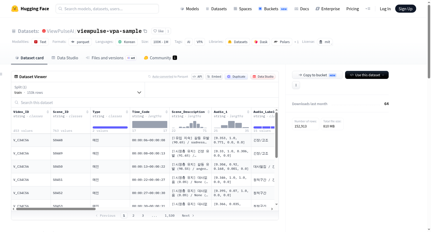The height and width of the screenshot is (232, 431).
Task: Open Data Studio from viewer header
Action: (x=263, y=77)
